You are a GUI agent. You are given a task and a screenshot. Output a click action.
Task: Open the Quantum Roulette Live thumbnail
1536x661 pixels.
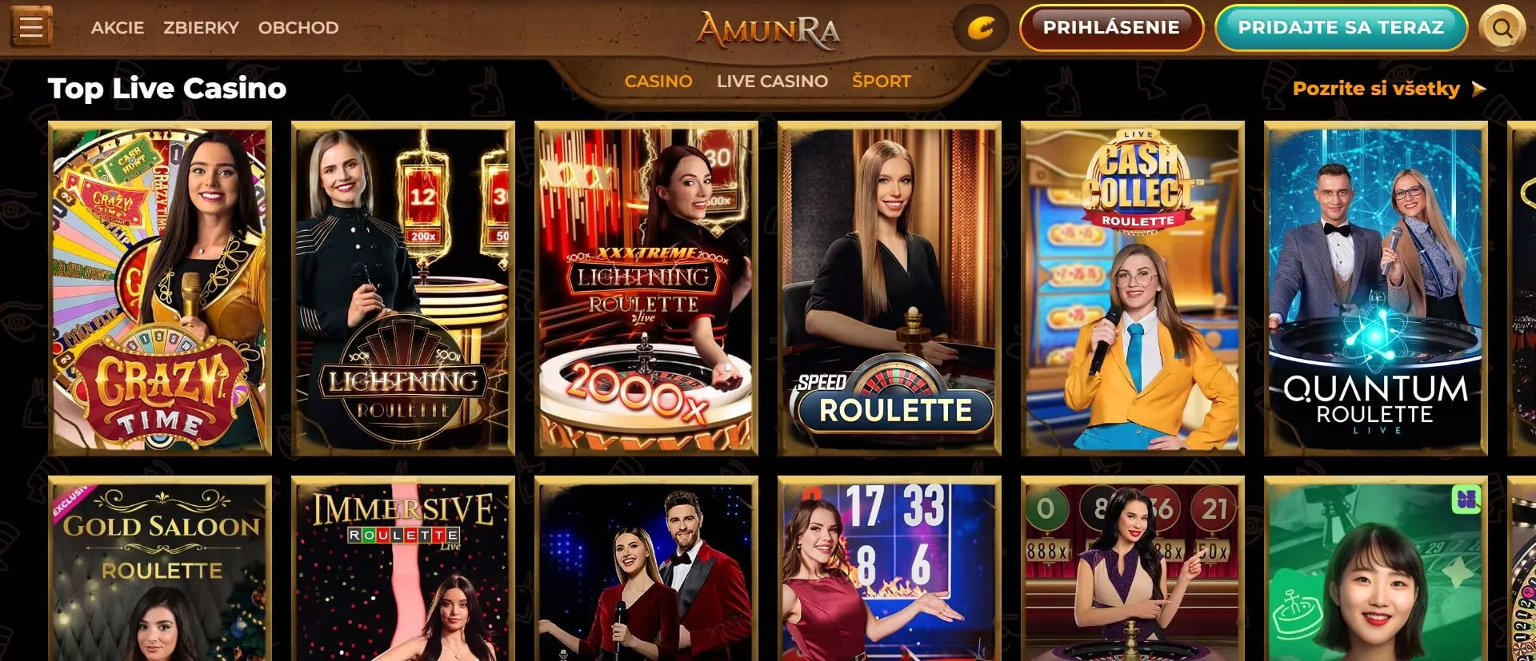click(1376, 289)
